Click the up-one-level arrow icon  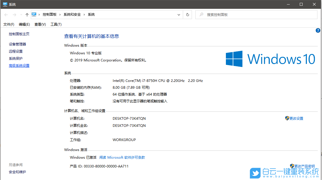[27, 15]
